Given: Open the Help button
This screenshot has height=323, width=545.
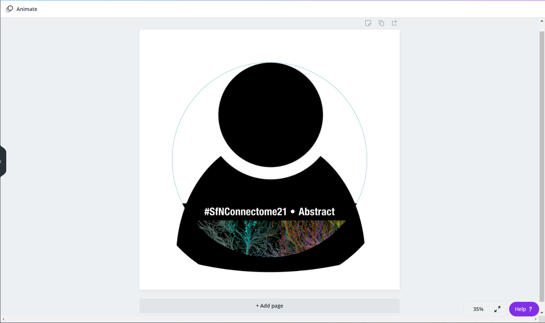Looking at the screenshot, I should coord(524,309).
